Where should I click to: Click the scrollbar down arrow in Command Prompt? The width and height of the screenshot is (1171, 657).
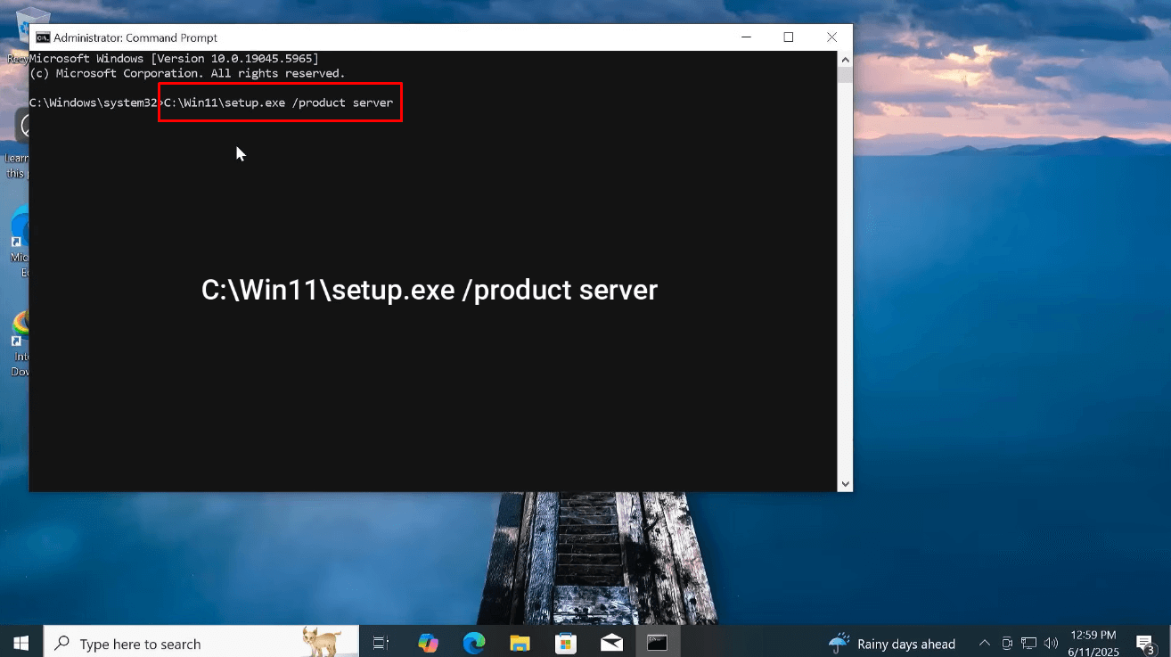click(x=845, y=483)
